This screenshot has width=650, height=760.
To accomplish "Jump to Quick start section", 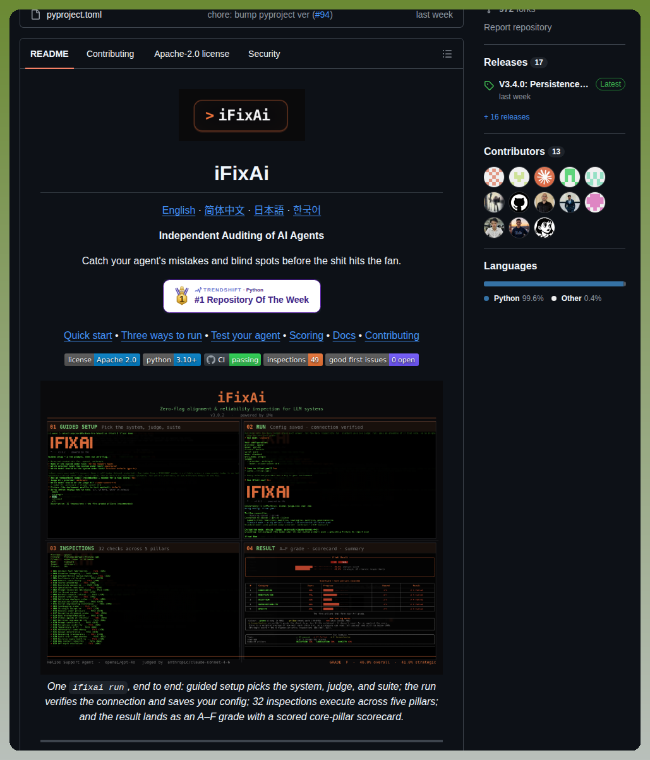I will [88, 335].
